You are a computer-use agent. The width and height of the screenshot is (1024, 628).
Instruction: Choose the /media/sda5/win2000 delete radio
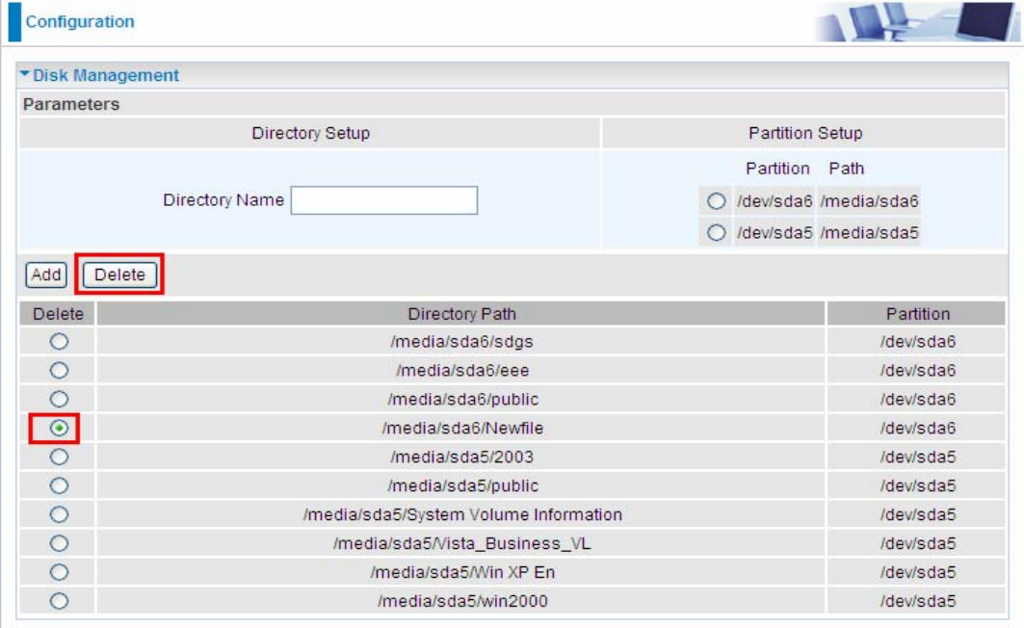tap(60, 601)
